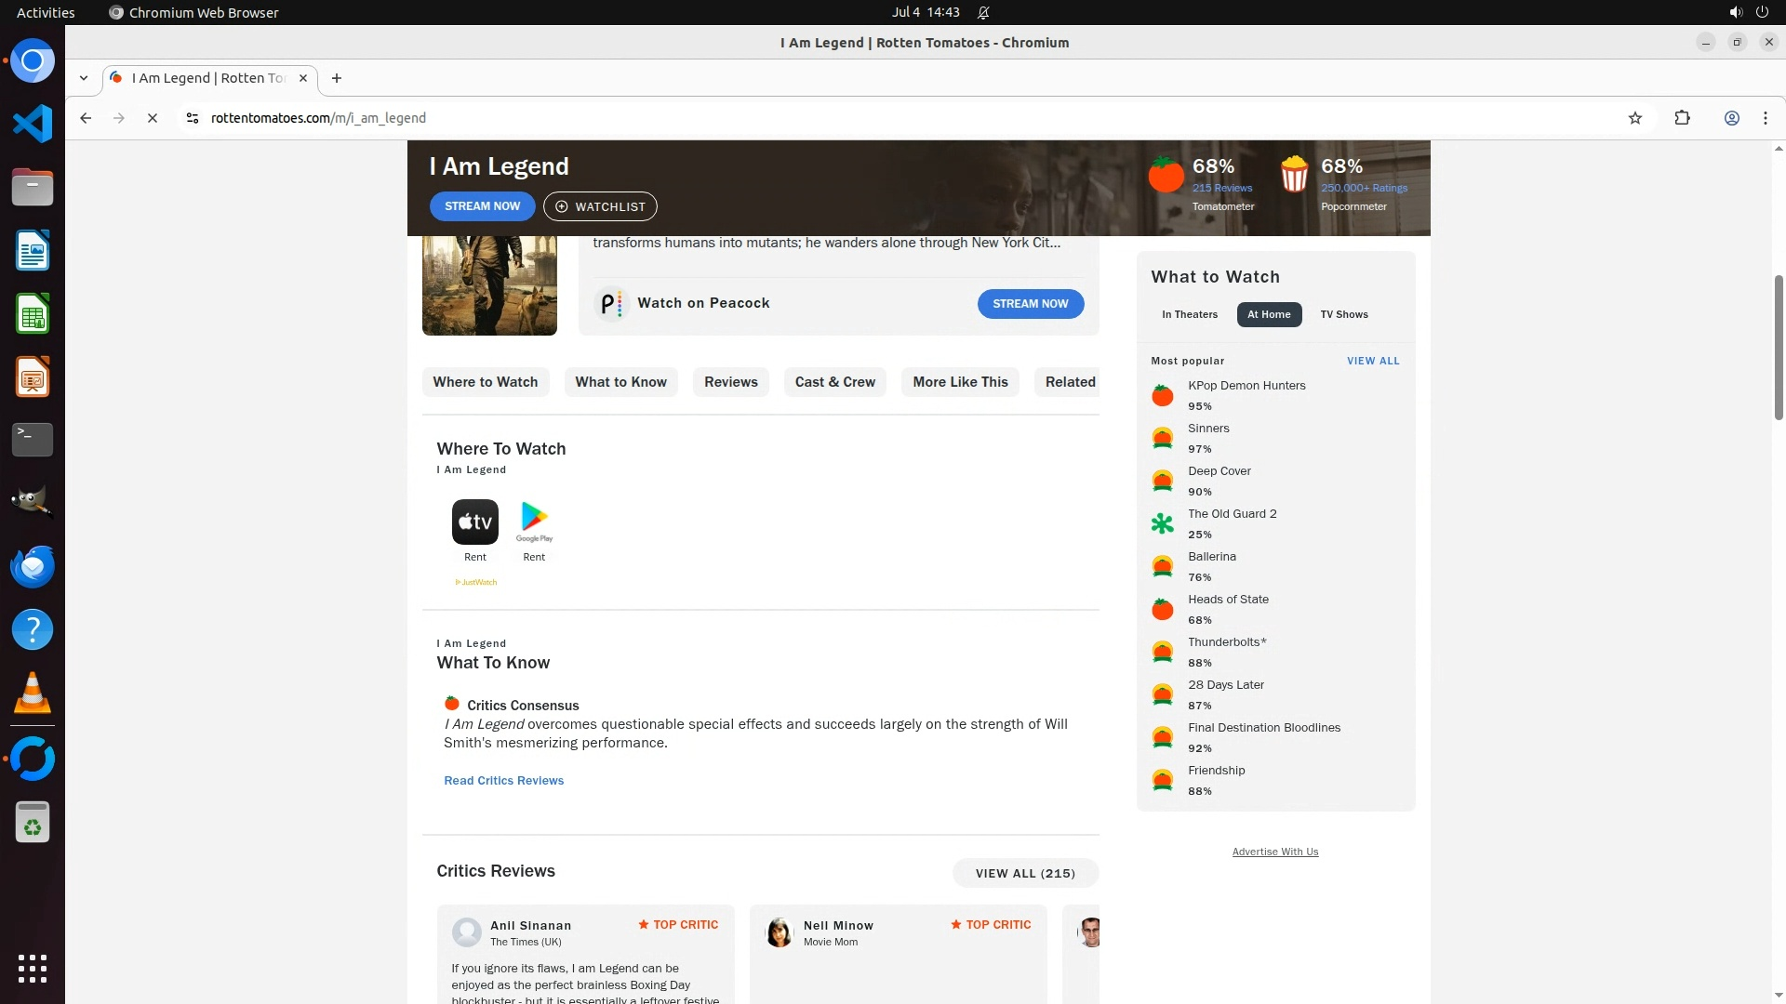This screenshot has height=1004, width=1786.
Task: Click Read Critics Reviews link
Action: point(503,781)
